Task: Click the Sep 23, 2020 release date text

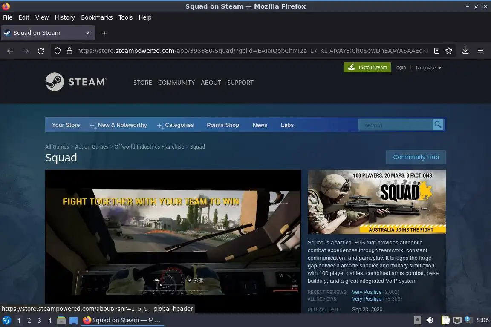Action: pos(367,310)
